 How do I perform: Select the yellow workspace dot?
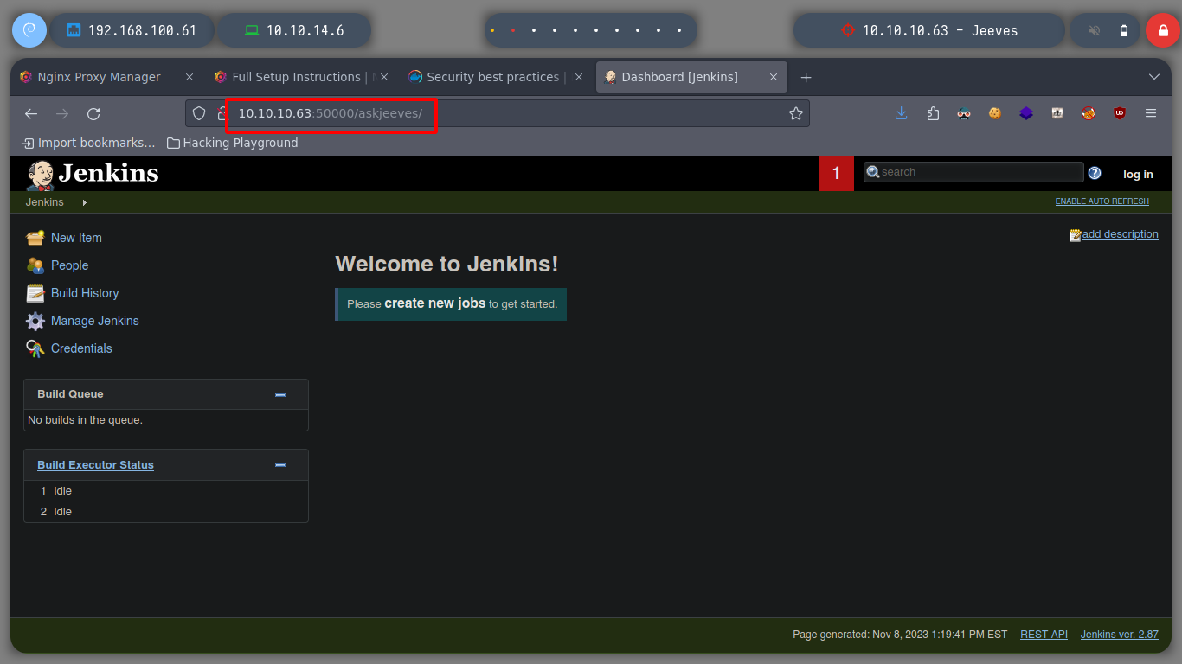point(492,30)
